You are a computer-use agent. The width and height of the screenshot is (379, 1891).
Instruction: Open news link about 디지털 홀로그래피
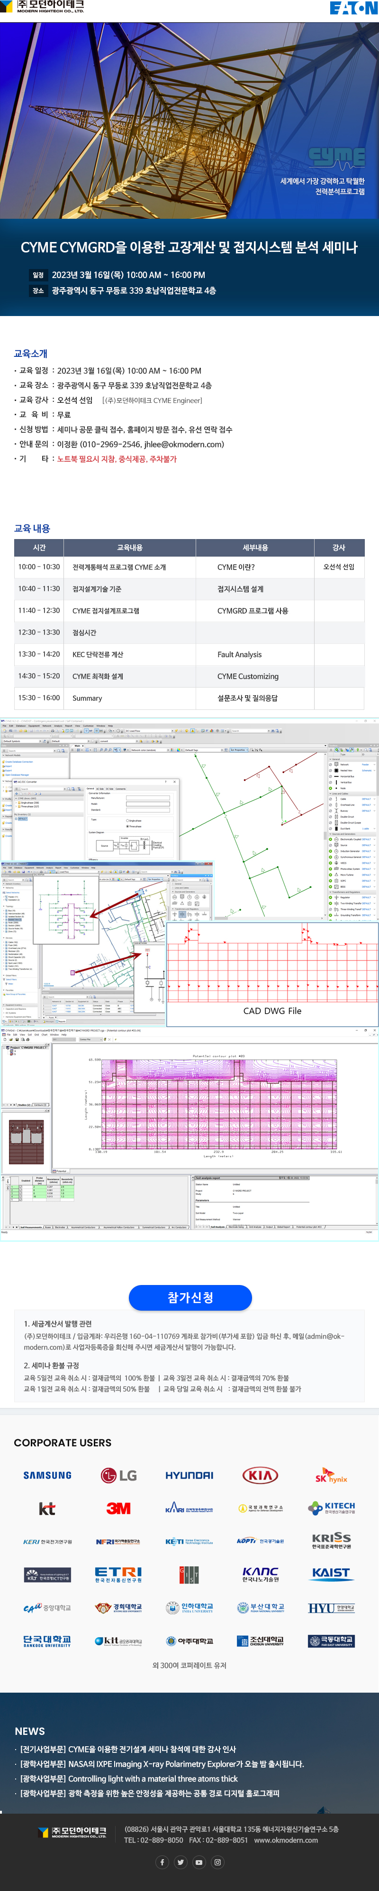(150, 1793)
